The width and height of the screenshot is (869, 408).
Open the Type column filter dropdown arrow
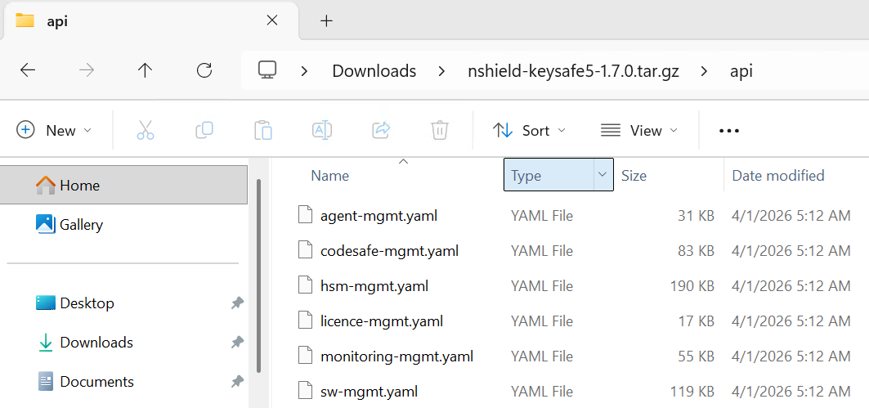[603, 175]
